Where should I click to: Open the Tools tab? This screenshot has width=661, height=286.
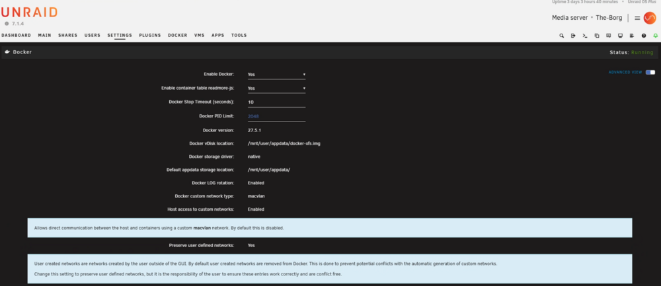click(239, 36)
